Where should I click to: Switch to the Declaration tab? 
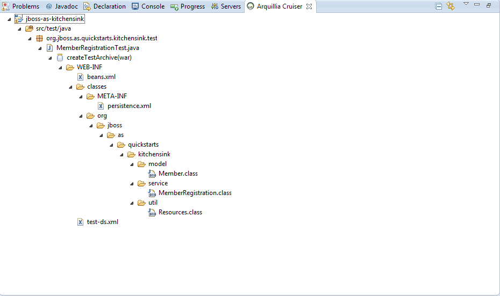click(104, 6)
